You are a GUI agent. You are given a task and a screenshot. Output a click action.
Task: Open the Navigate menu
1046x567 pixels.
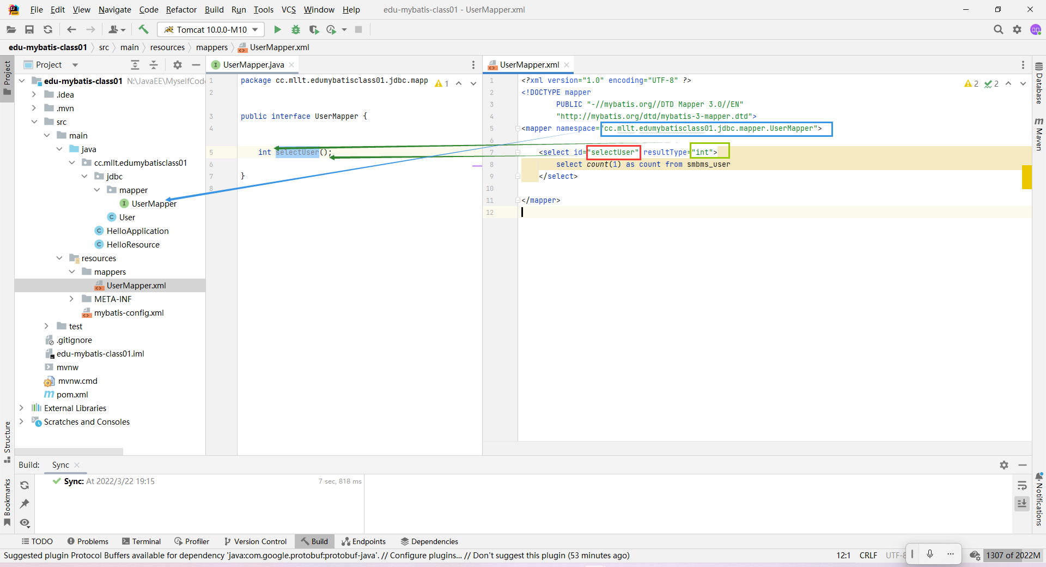(114, 10)
